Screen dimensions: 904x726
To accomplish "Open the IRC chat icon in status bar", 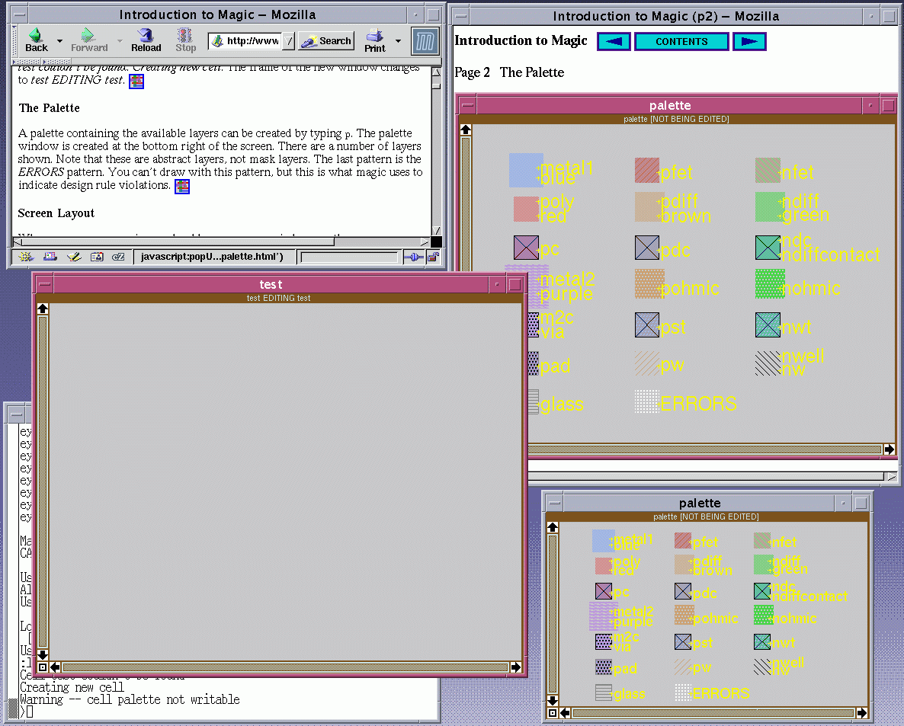I will click(118, 257).
